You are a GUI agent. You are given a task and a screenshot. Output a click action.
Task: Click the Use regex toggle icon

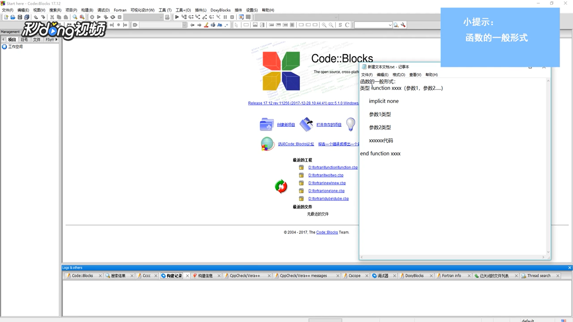click(227, 25)
